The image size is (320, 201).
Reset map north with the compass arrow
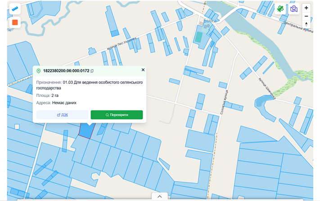click(306, 24)
